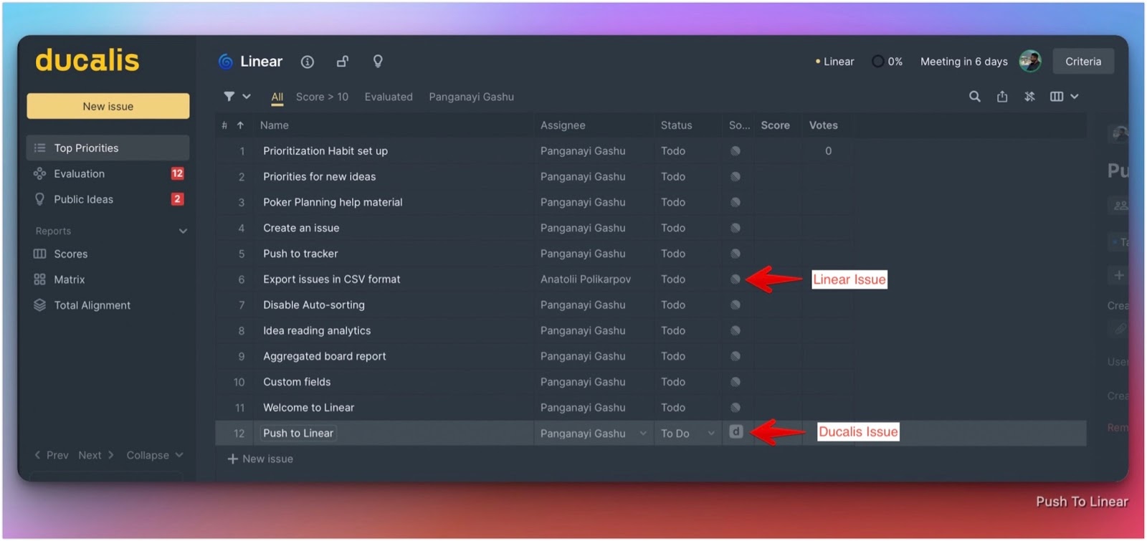Click Meeting in 6 days label
This screenshot has width=1147, height=541.
pos(963,62)
